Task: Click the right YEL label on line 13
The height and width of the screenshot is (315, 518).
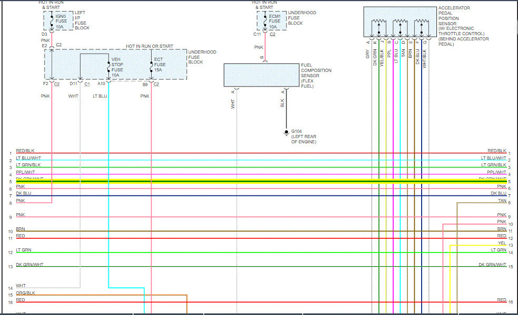Action: click(502, 243)
